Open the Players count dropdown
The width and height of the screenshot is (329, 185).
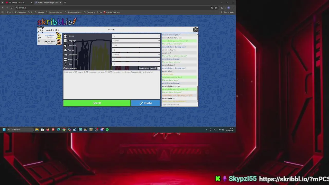click(136, 36)
